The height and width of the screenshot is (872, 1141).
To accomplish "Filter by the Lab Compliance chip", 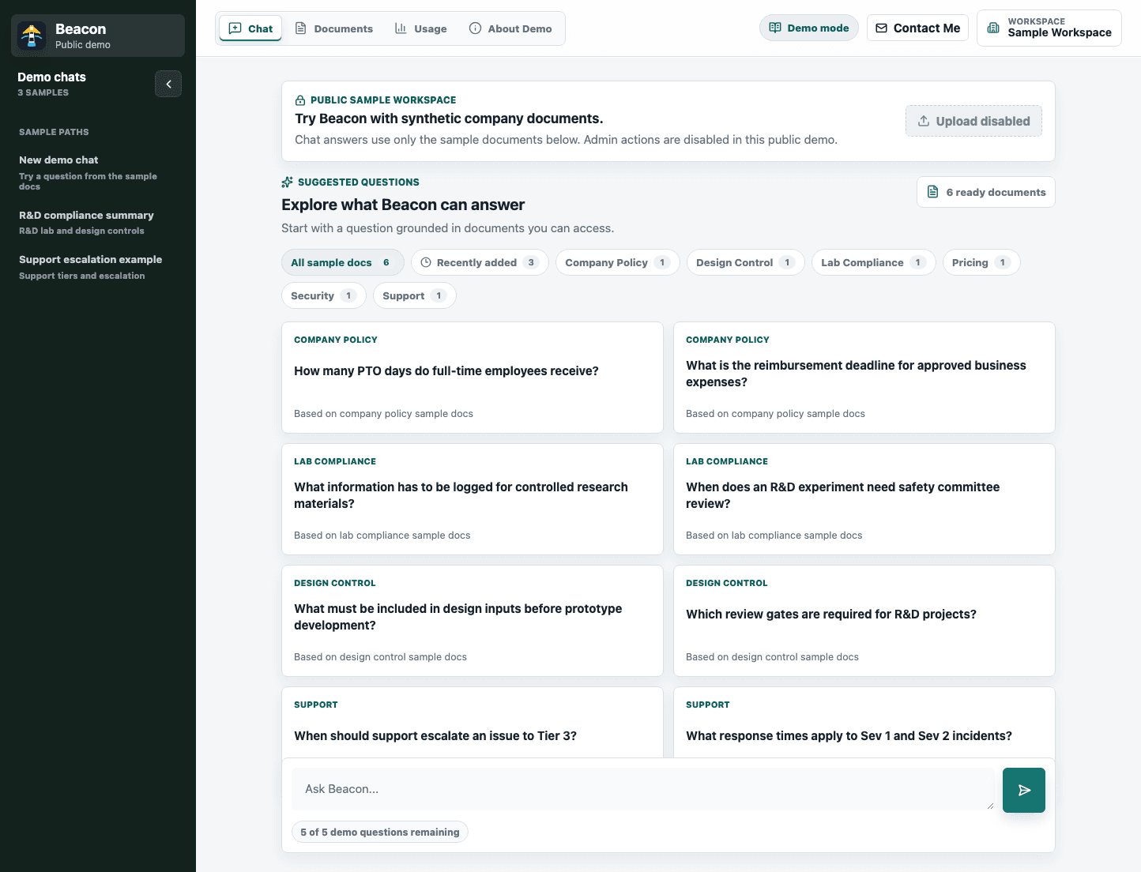I will pos(874,262).
